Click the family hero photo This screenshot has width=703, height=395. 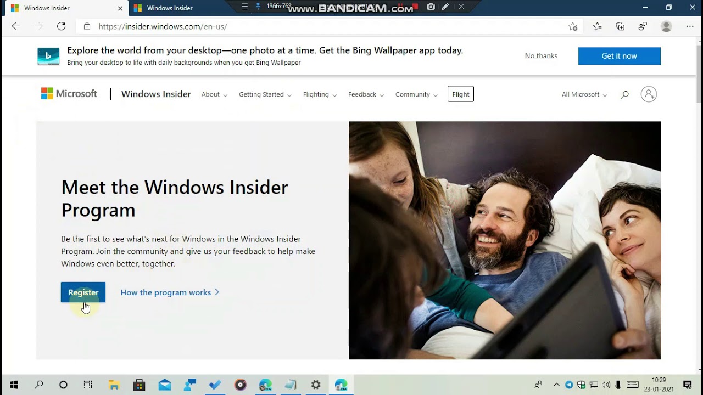[x=505, y=240]
